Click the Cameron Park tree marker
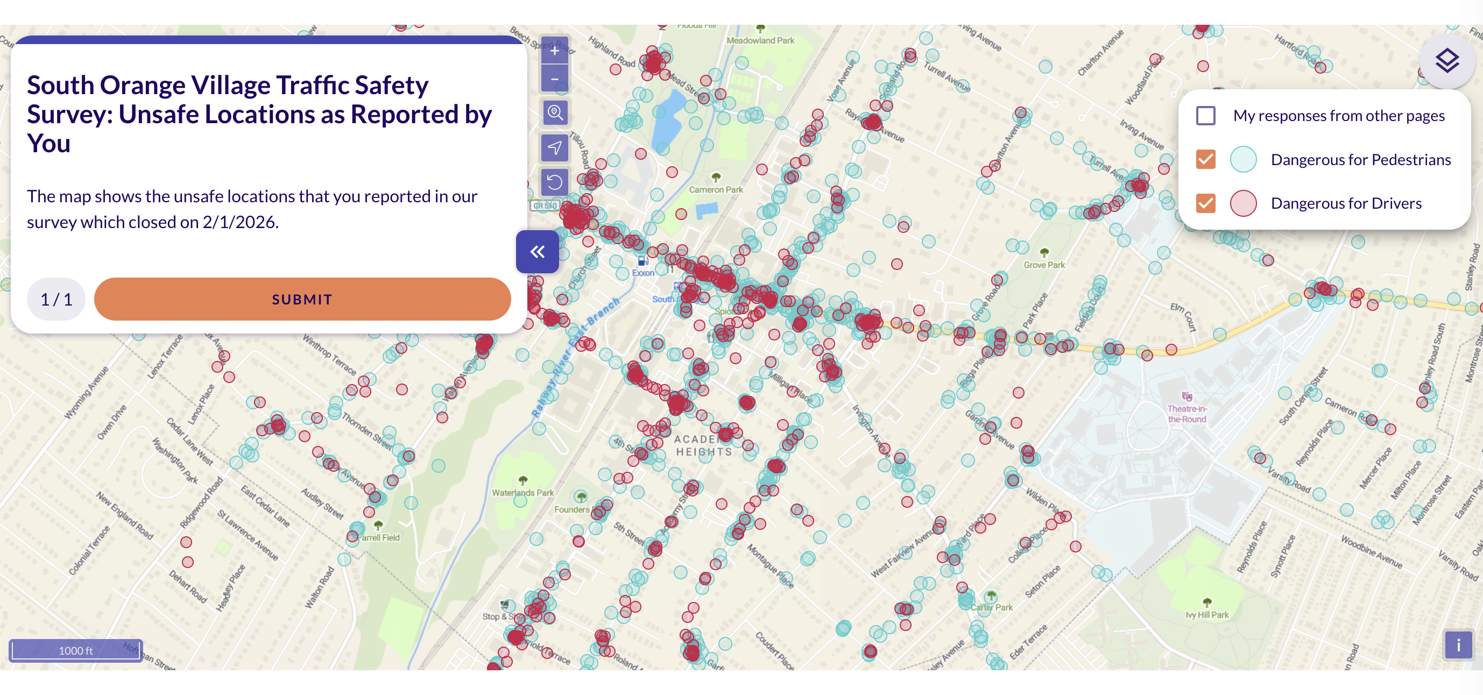 click(x=716, y=177)
